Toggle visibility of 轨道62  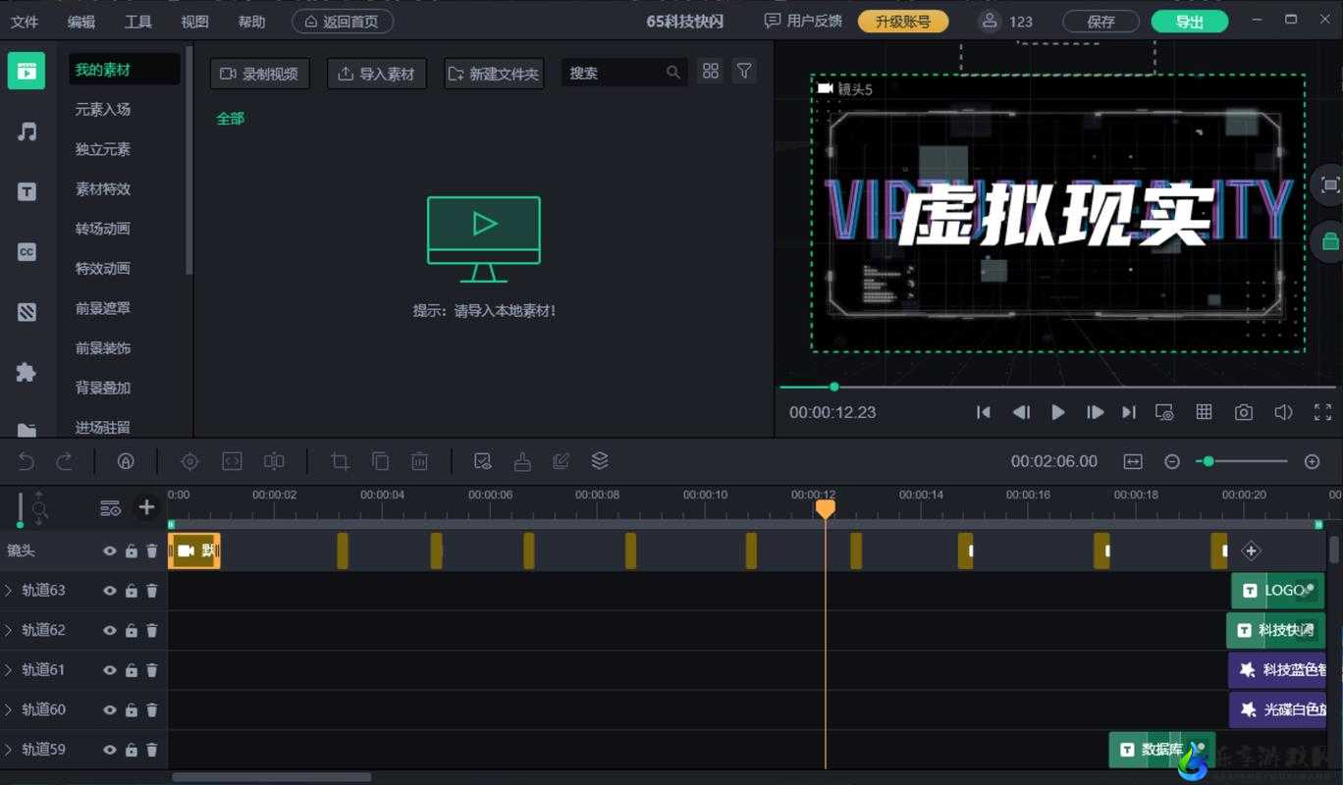[110, 630]
